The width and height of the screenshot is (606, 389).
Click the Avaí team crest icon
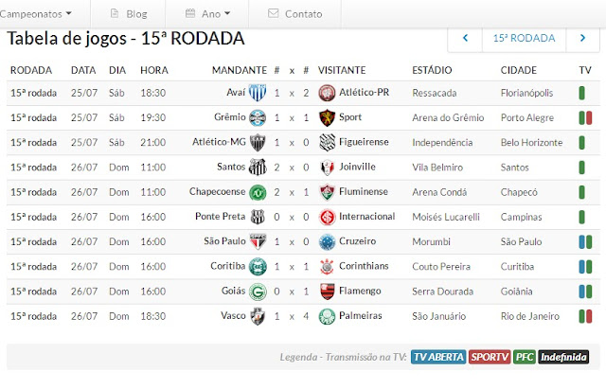click(x=258, y=93)
